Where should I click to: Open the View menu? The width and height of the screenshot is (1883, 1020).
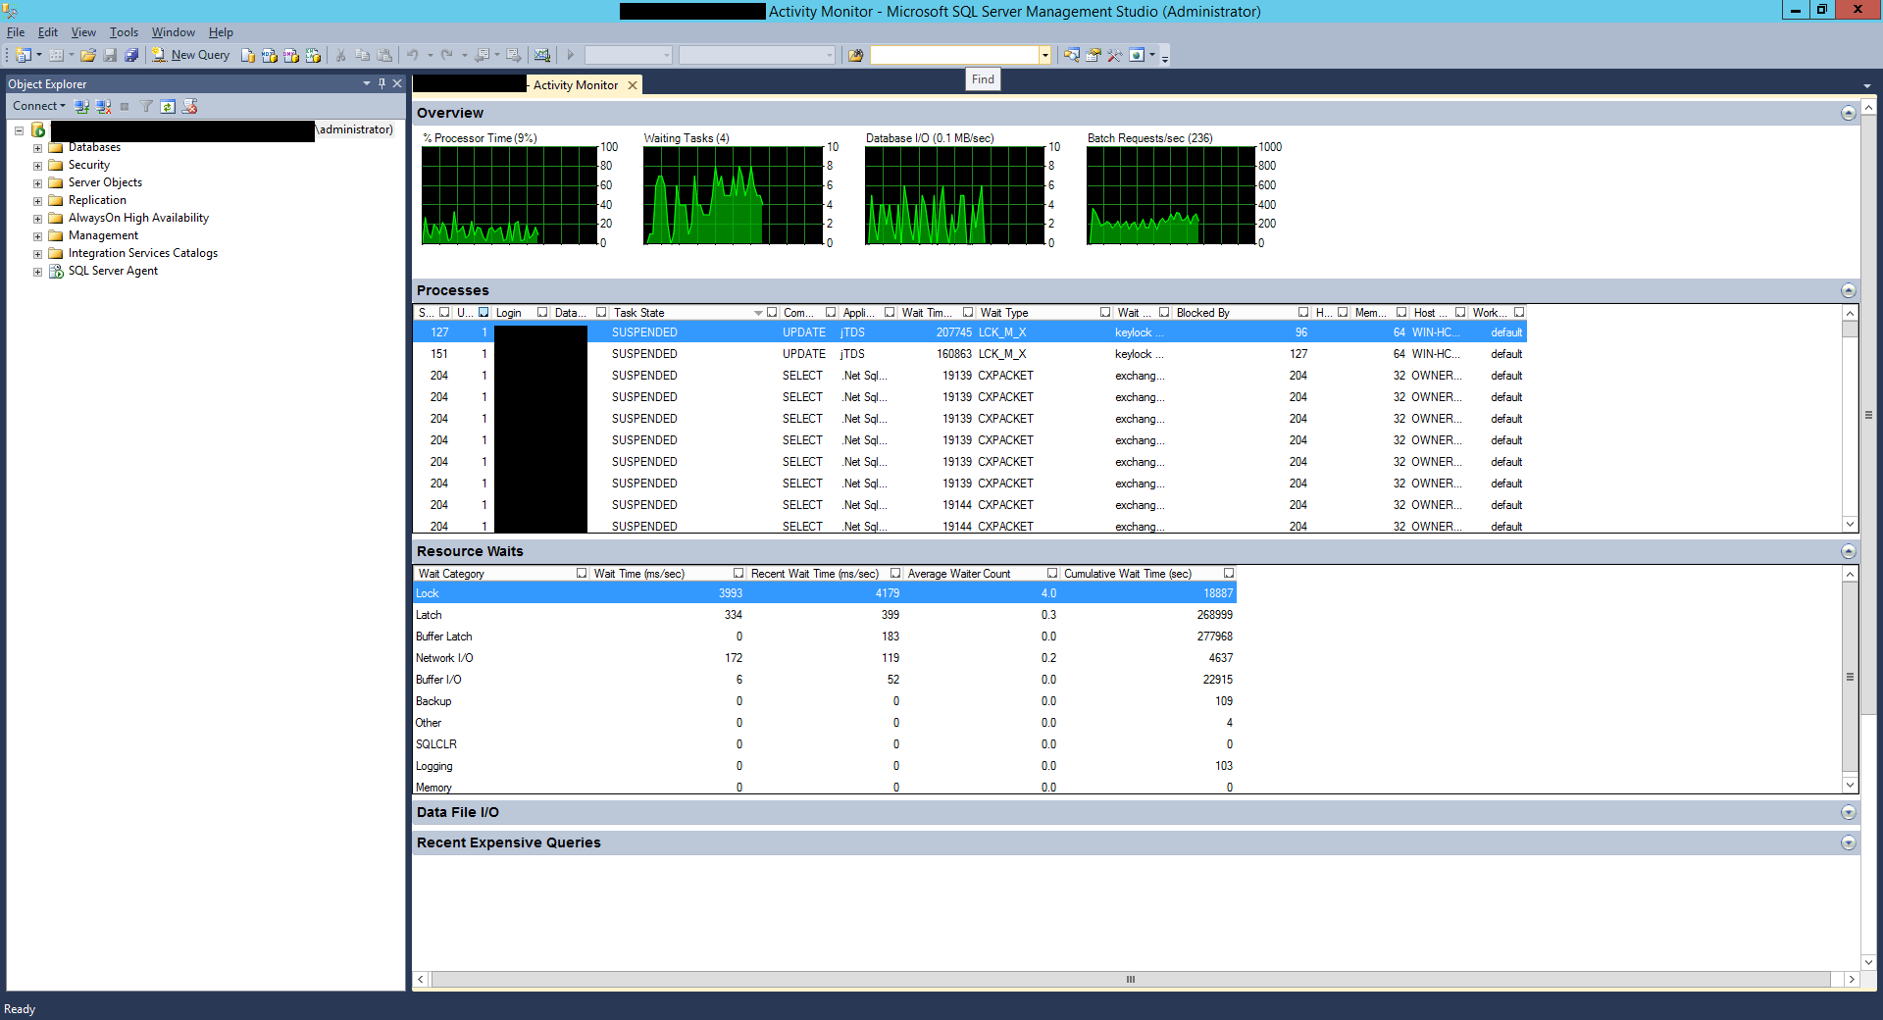pyautogui.click(x=83, y=32)
